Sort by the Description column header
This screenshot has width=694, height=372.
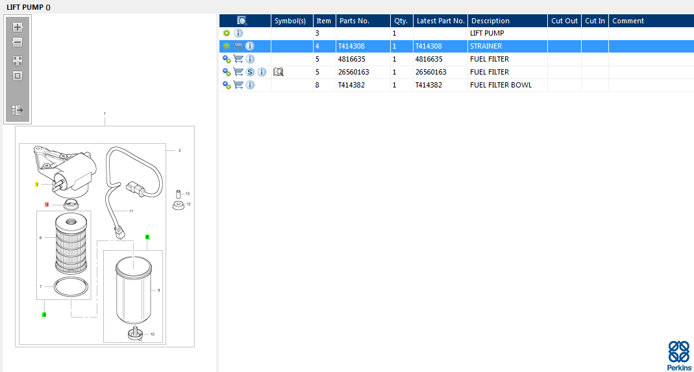(x=508, y=21)
